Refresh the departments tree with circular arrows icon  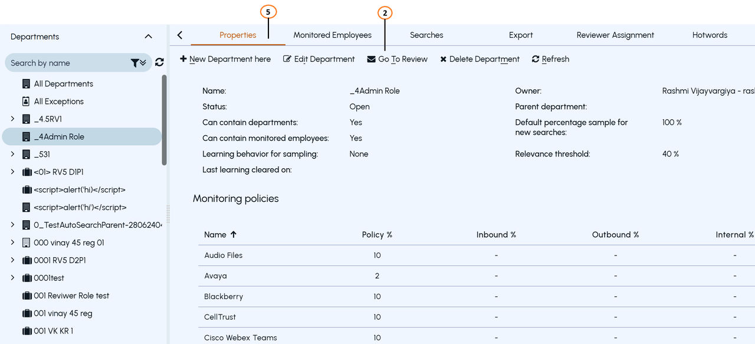159,63
